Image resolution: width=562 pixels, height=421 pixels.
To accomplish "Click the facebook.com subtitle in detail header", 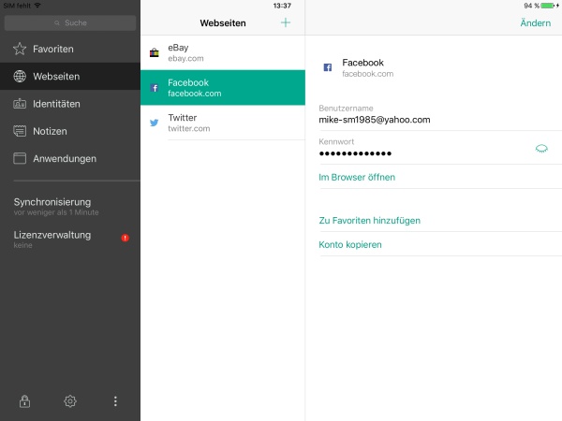I will click(368, 74).
